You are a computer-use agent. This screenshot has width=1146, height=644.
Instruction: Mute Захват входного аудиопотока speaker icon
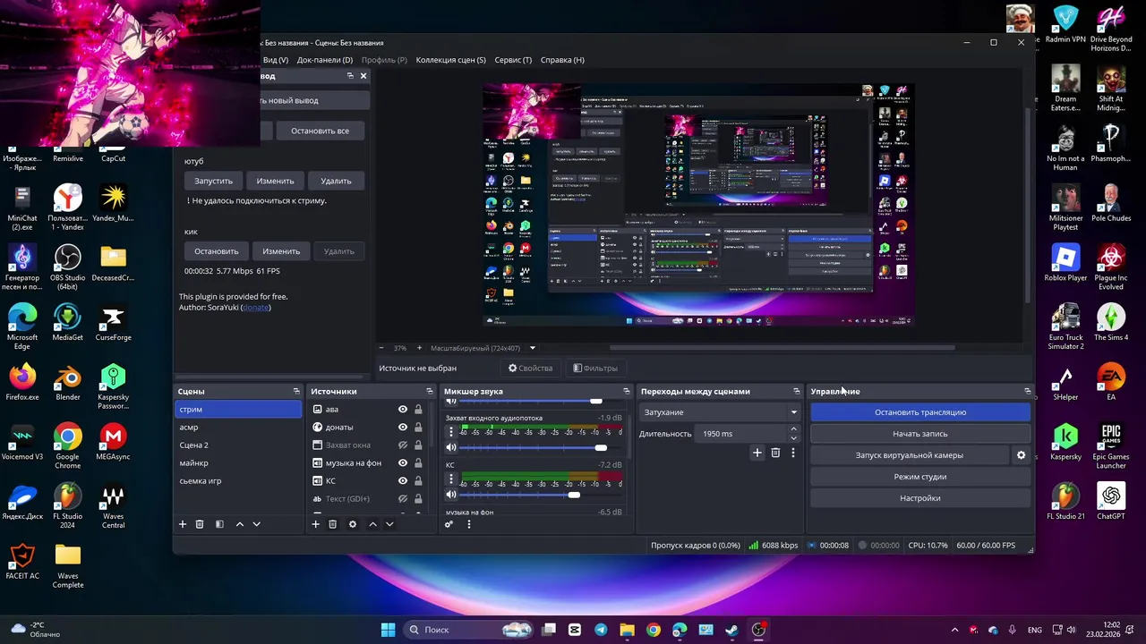451,447
